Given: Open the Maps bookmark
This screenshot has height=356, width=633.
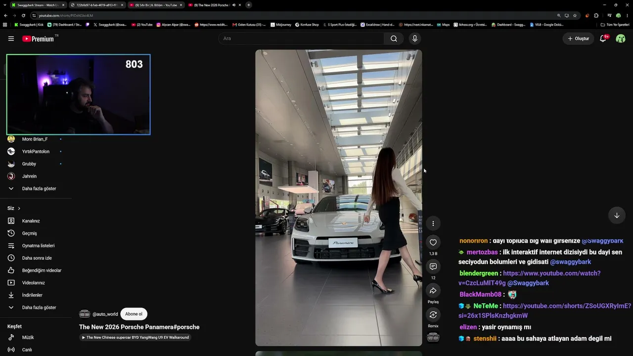Looking at the screenshot, I should click(443, 24).
